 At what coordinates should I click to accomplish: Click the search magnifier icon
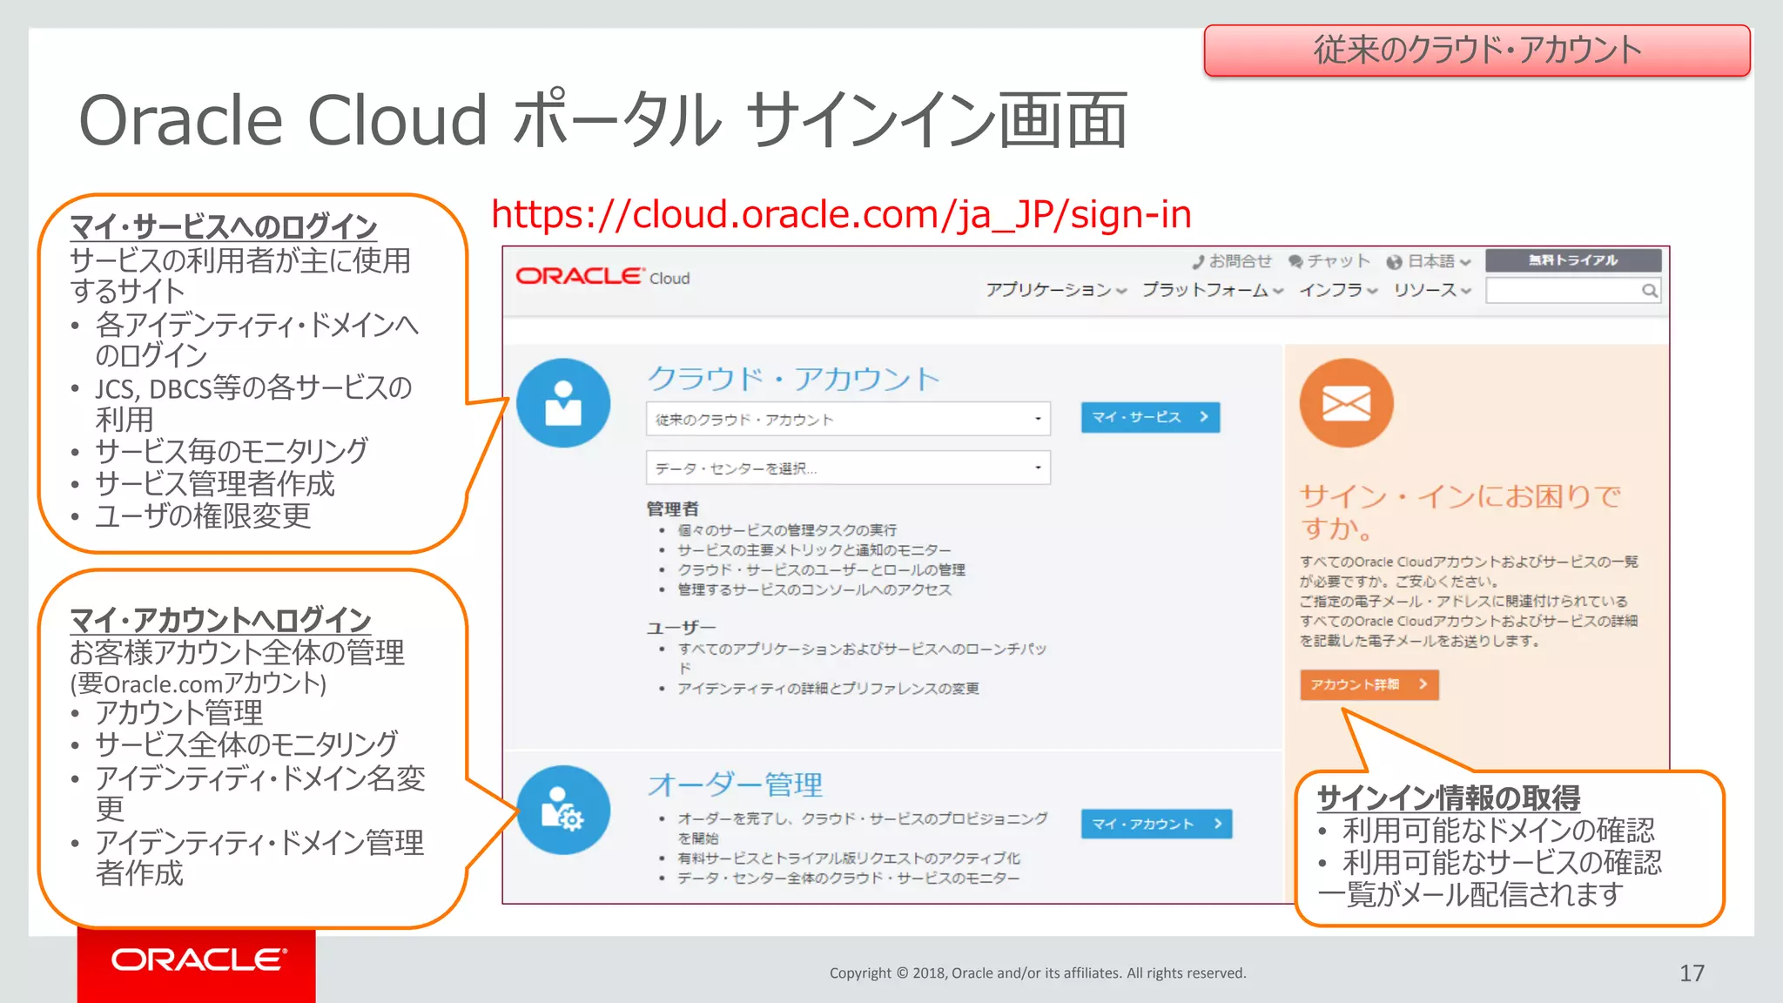(1649, 291)
